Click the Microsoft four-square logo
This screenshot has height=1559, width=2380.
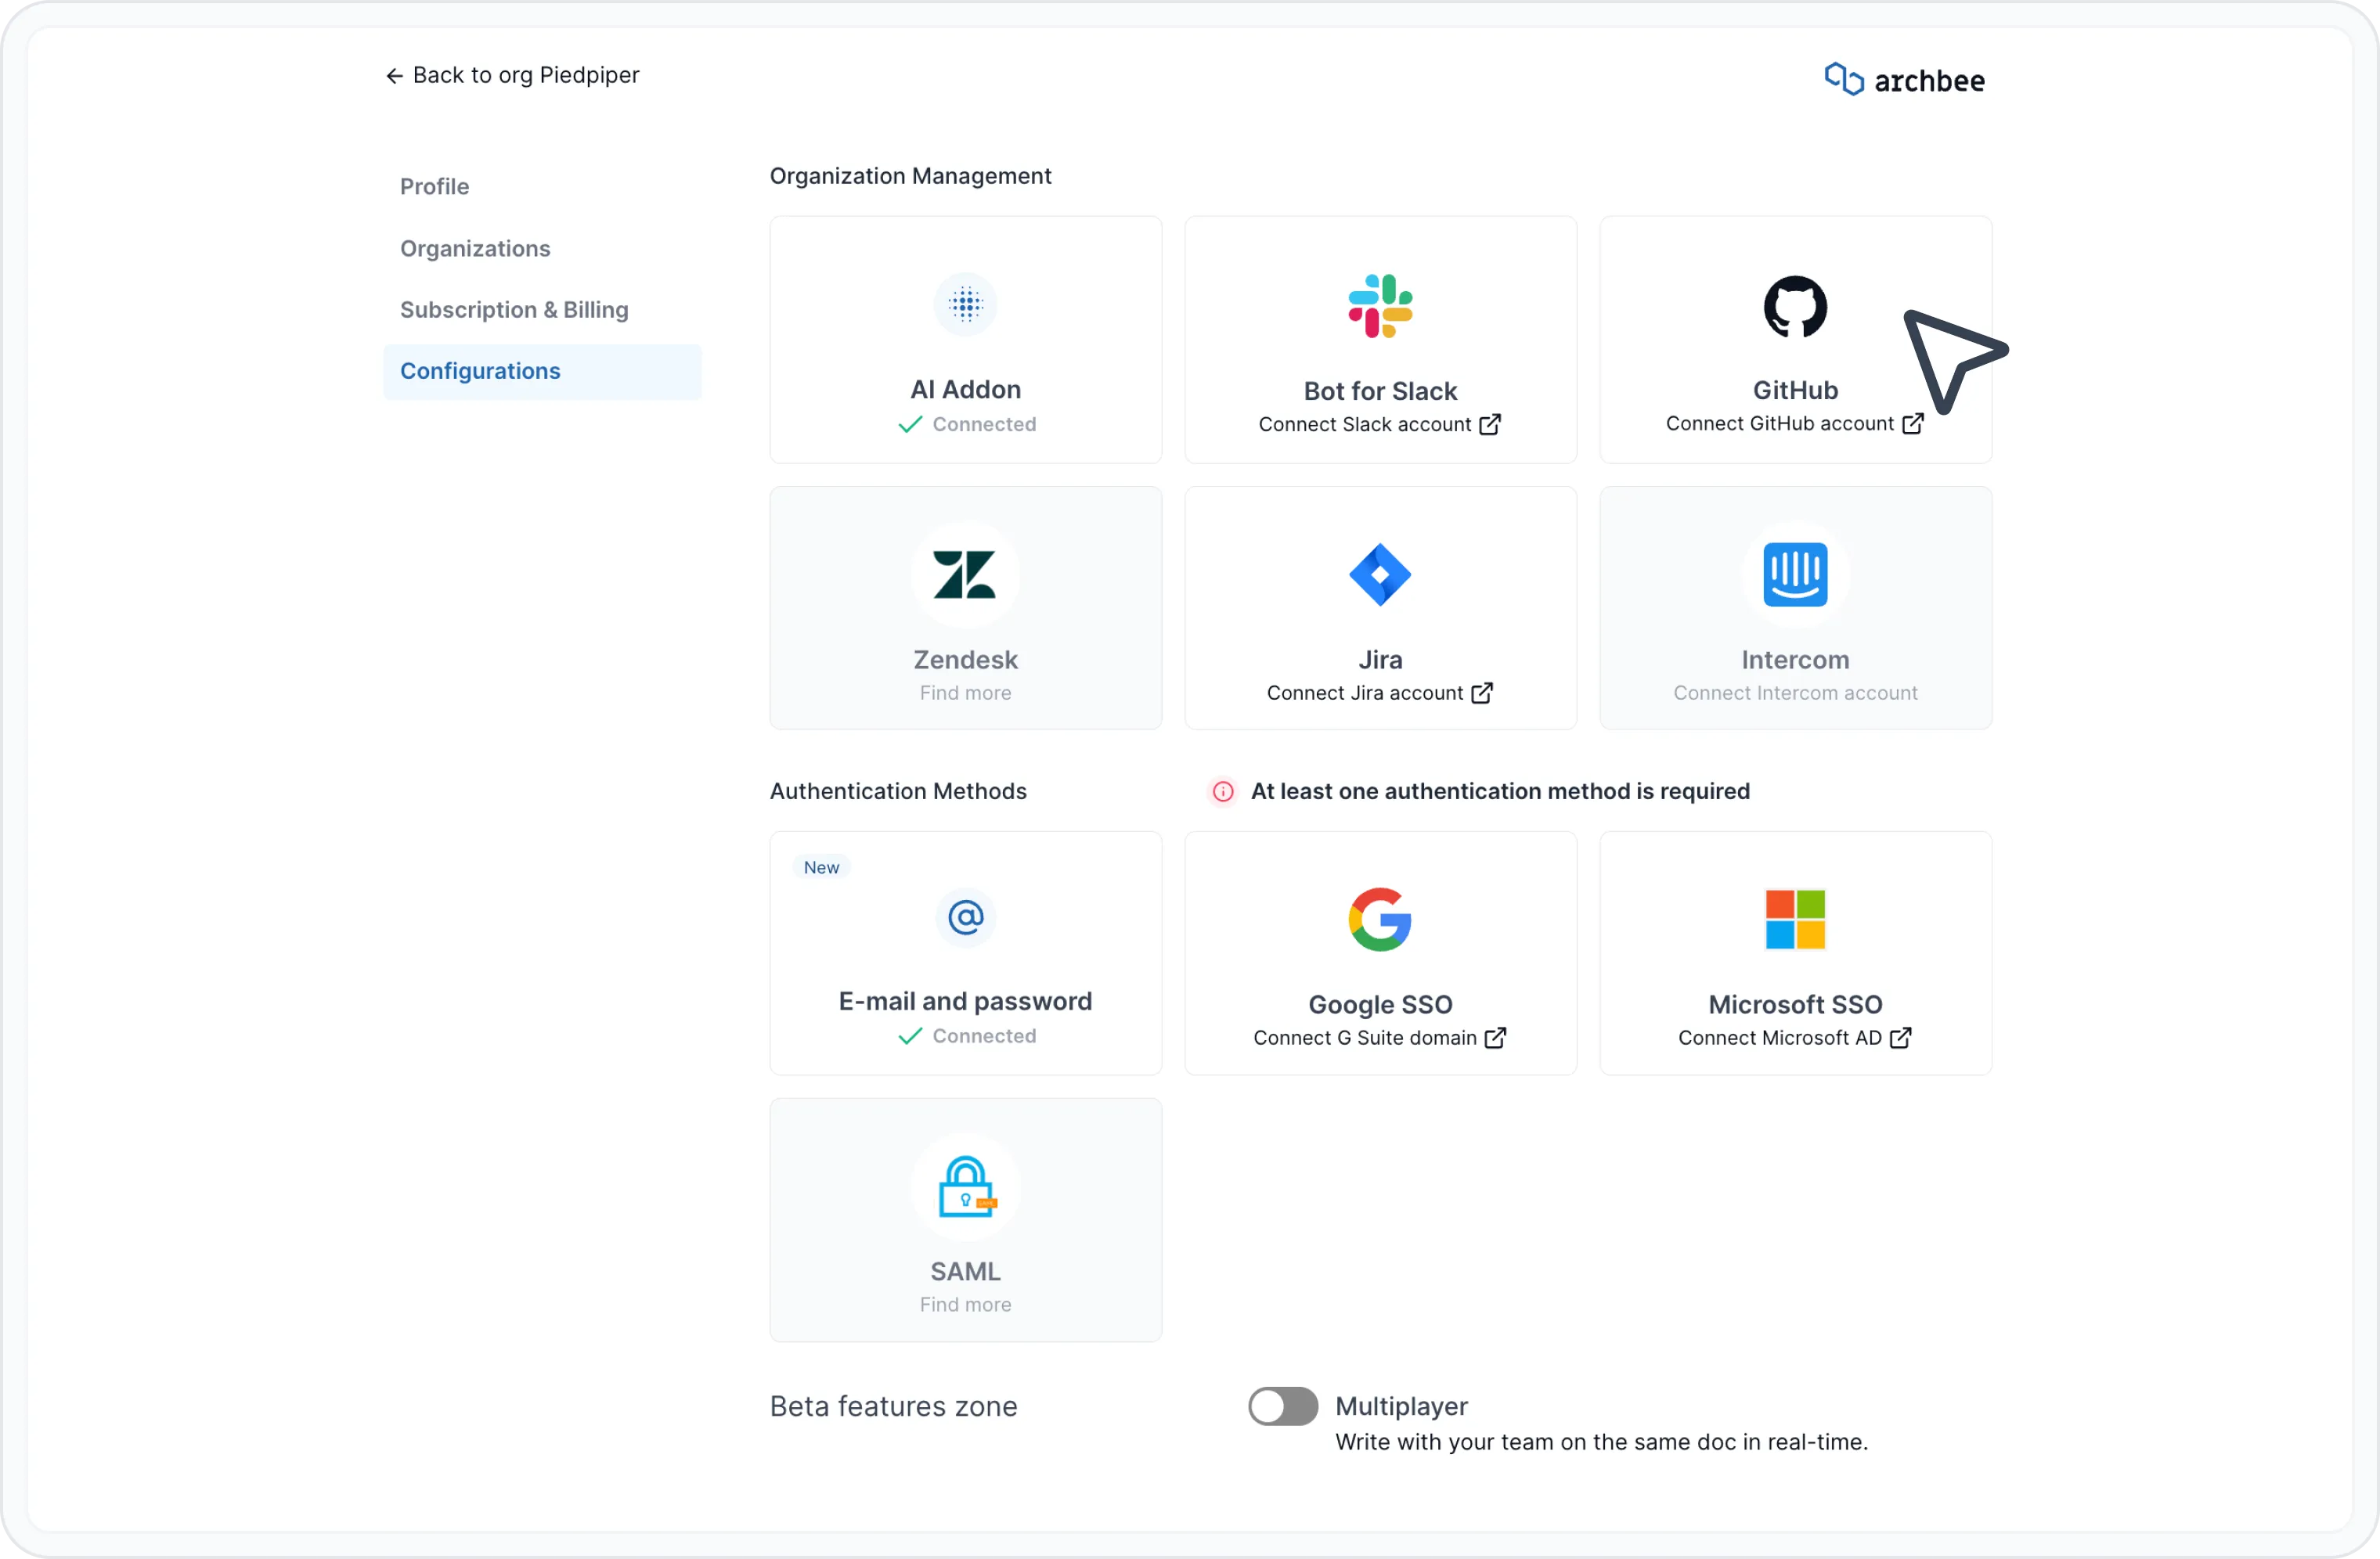click(1795, 920)
